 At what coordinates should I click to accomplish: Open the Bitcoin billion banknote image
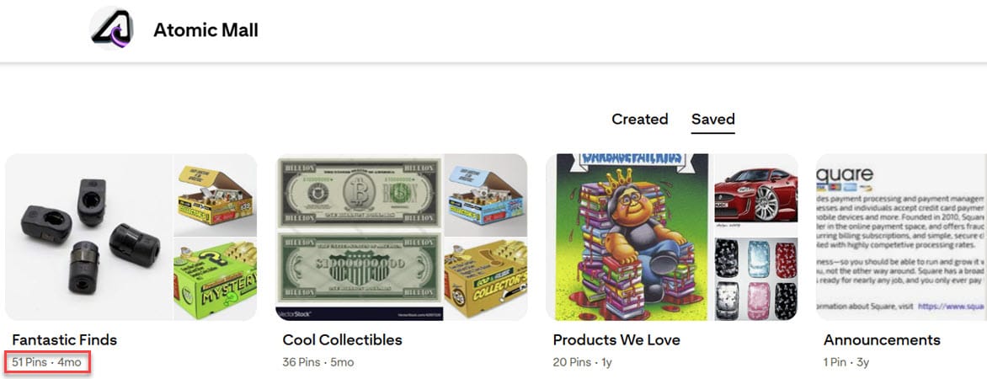(360, 237)
